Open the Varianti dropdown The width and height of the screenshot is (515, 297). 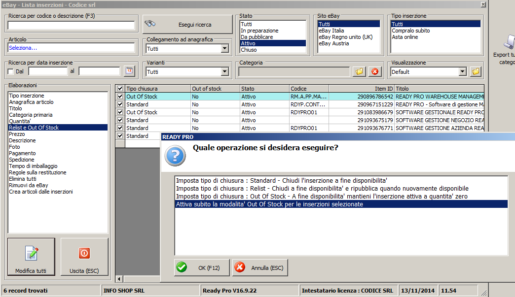coord(224,71)
